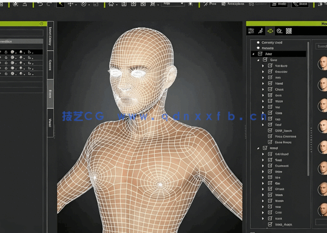Activate the Select arrow tool

pos(61,4)
